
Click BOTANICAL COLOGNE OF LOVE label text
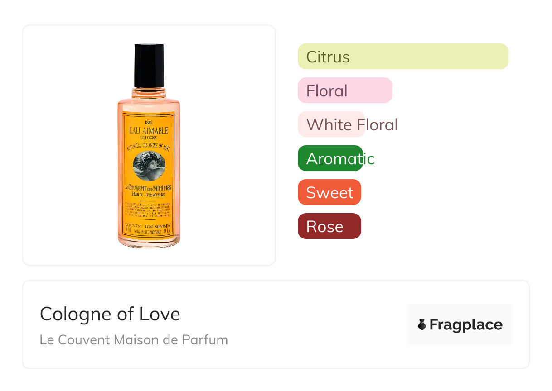149,146
